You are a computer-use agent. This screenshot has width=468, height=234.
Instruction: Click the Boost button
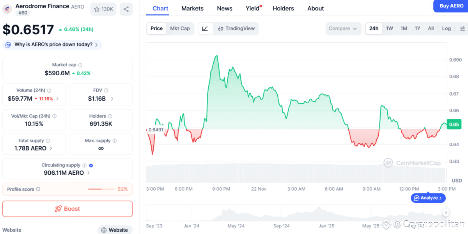click(67, 209)
